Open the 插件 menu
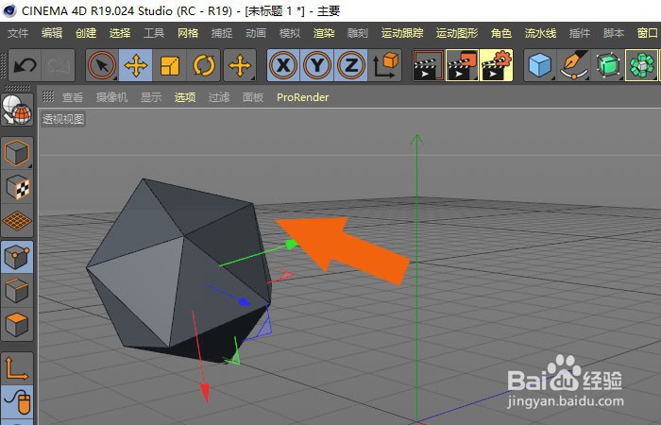Screen dimensions: 661x425 (x=579, y=33)
